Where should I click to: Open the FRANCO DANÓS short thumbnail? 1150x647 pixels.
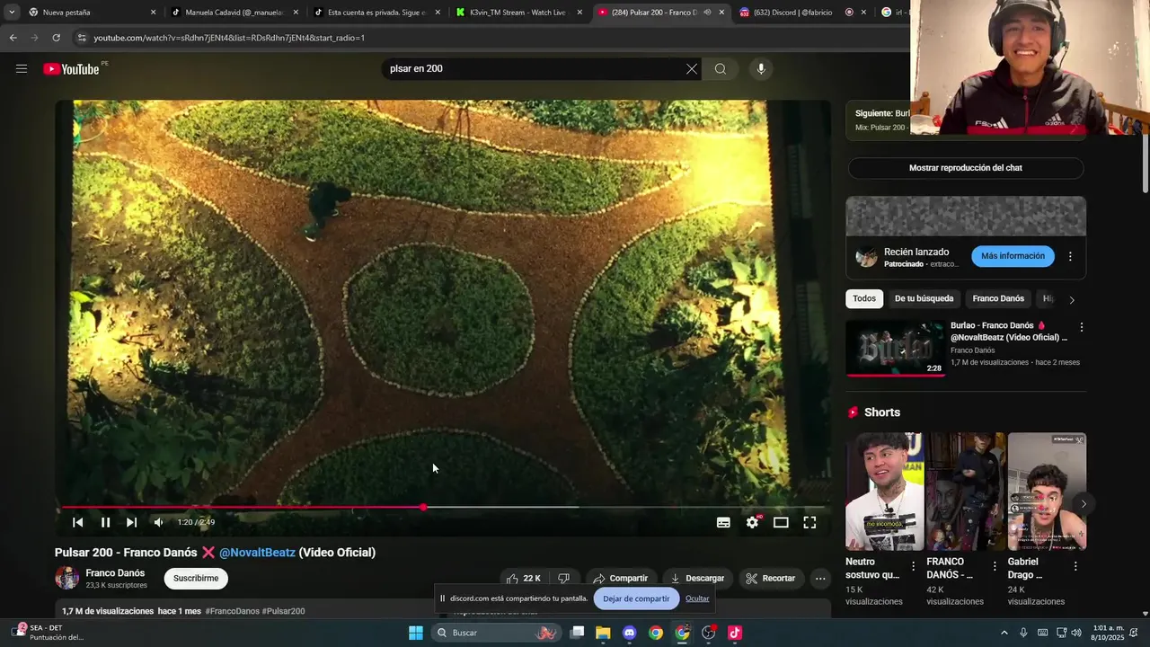(965, 492)
